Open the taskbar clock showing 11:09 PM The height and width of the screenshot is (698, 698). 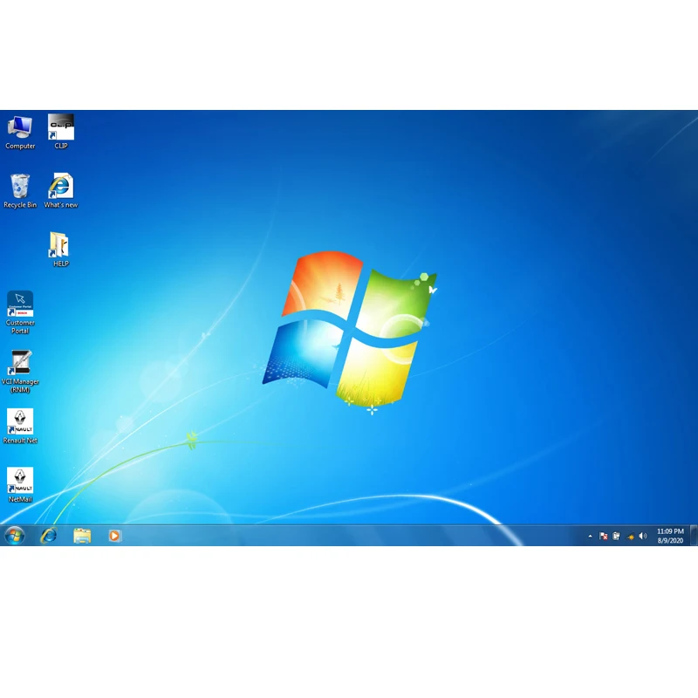point(670,536)
